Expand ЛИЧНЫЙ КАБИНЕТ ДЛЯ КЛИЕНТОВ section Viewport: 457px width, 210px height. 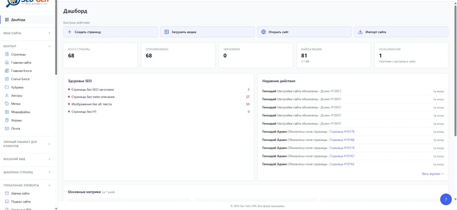27,144
